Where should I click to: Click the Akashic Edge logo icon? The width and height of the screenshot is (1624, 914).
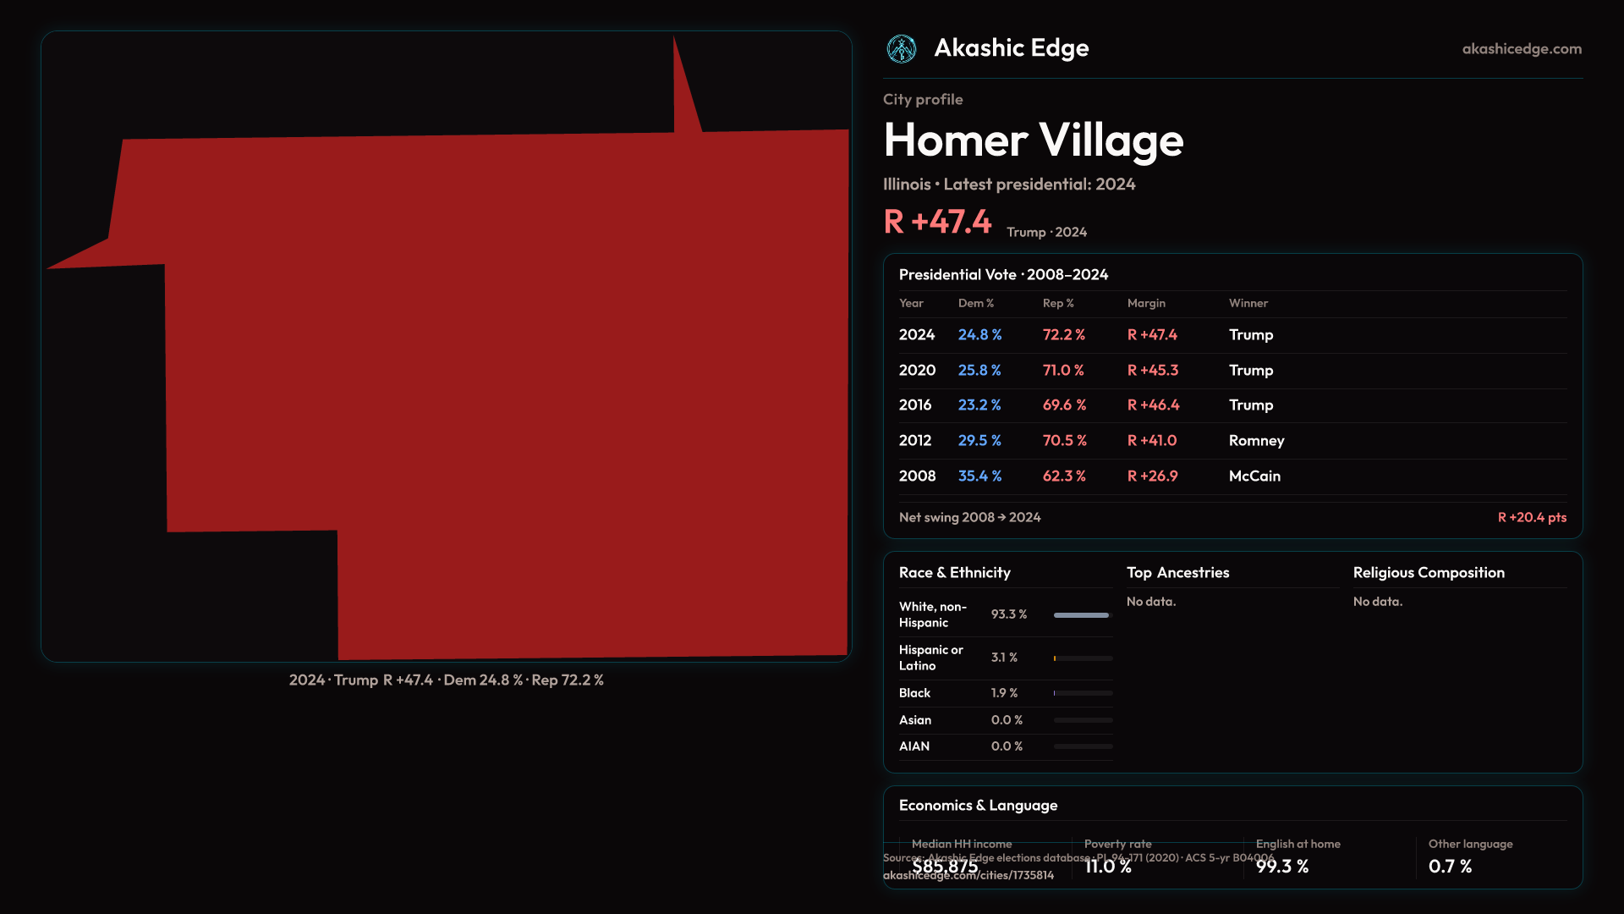click(x=901, y=49)
